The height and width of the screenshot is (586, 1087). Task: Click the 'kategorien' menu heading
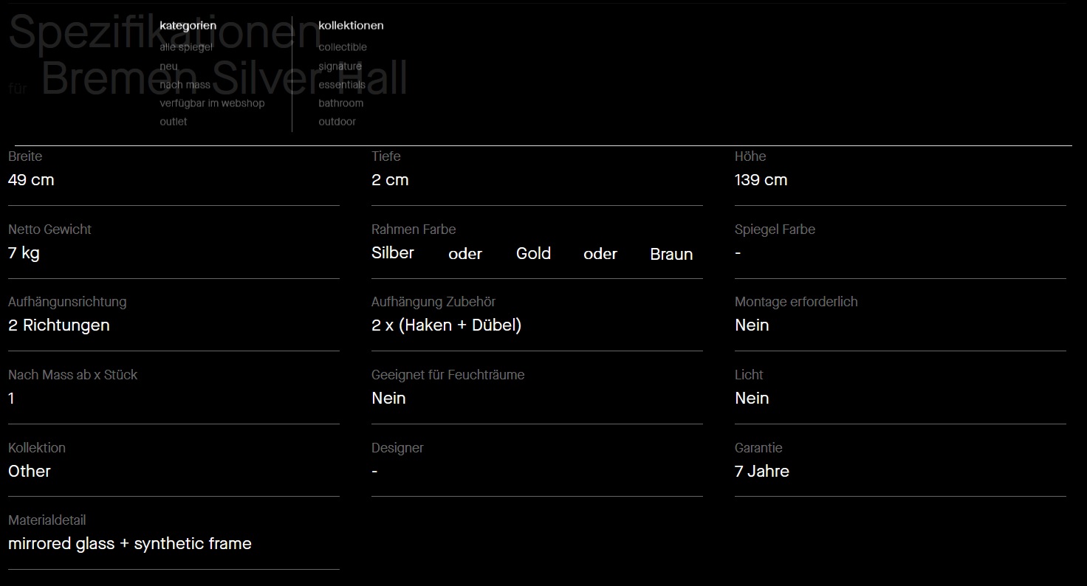[188, 26]
